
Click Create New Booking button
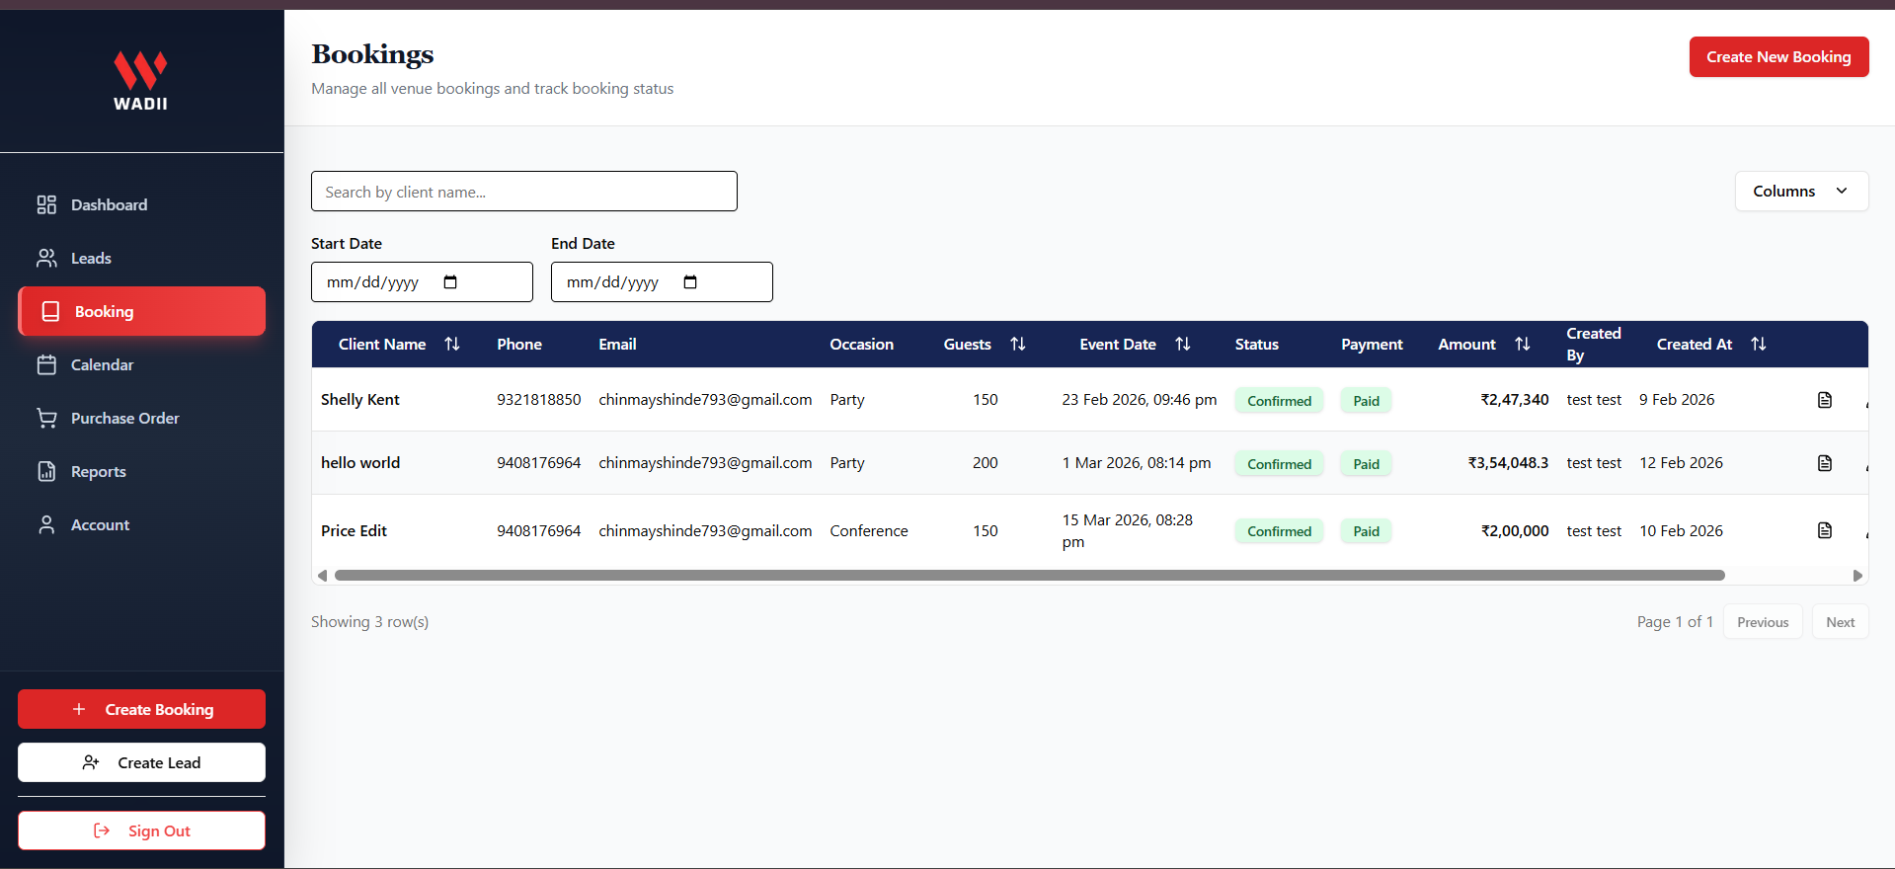(x=1778, y=56)
